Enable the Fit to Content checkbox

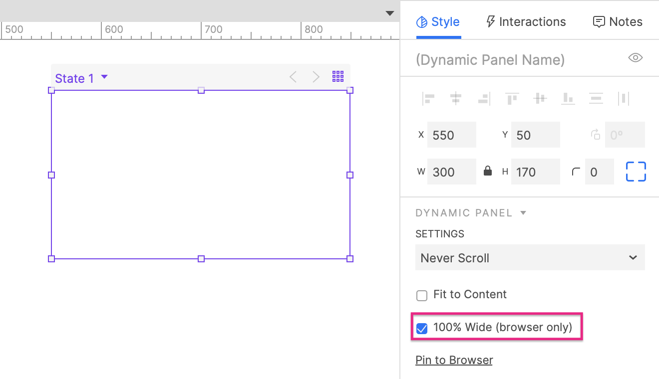[422, 296]
